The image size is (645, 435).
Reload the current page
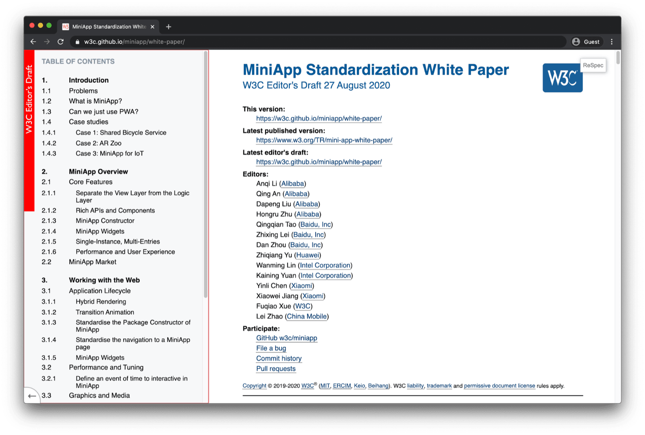click(61, 42)
